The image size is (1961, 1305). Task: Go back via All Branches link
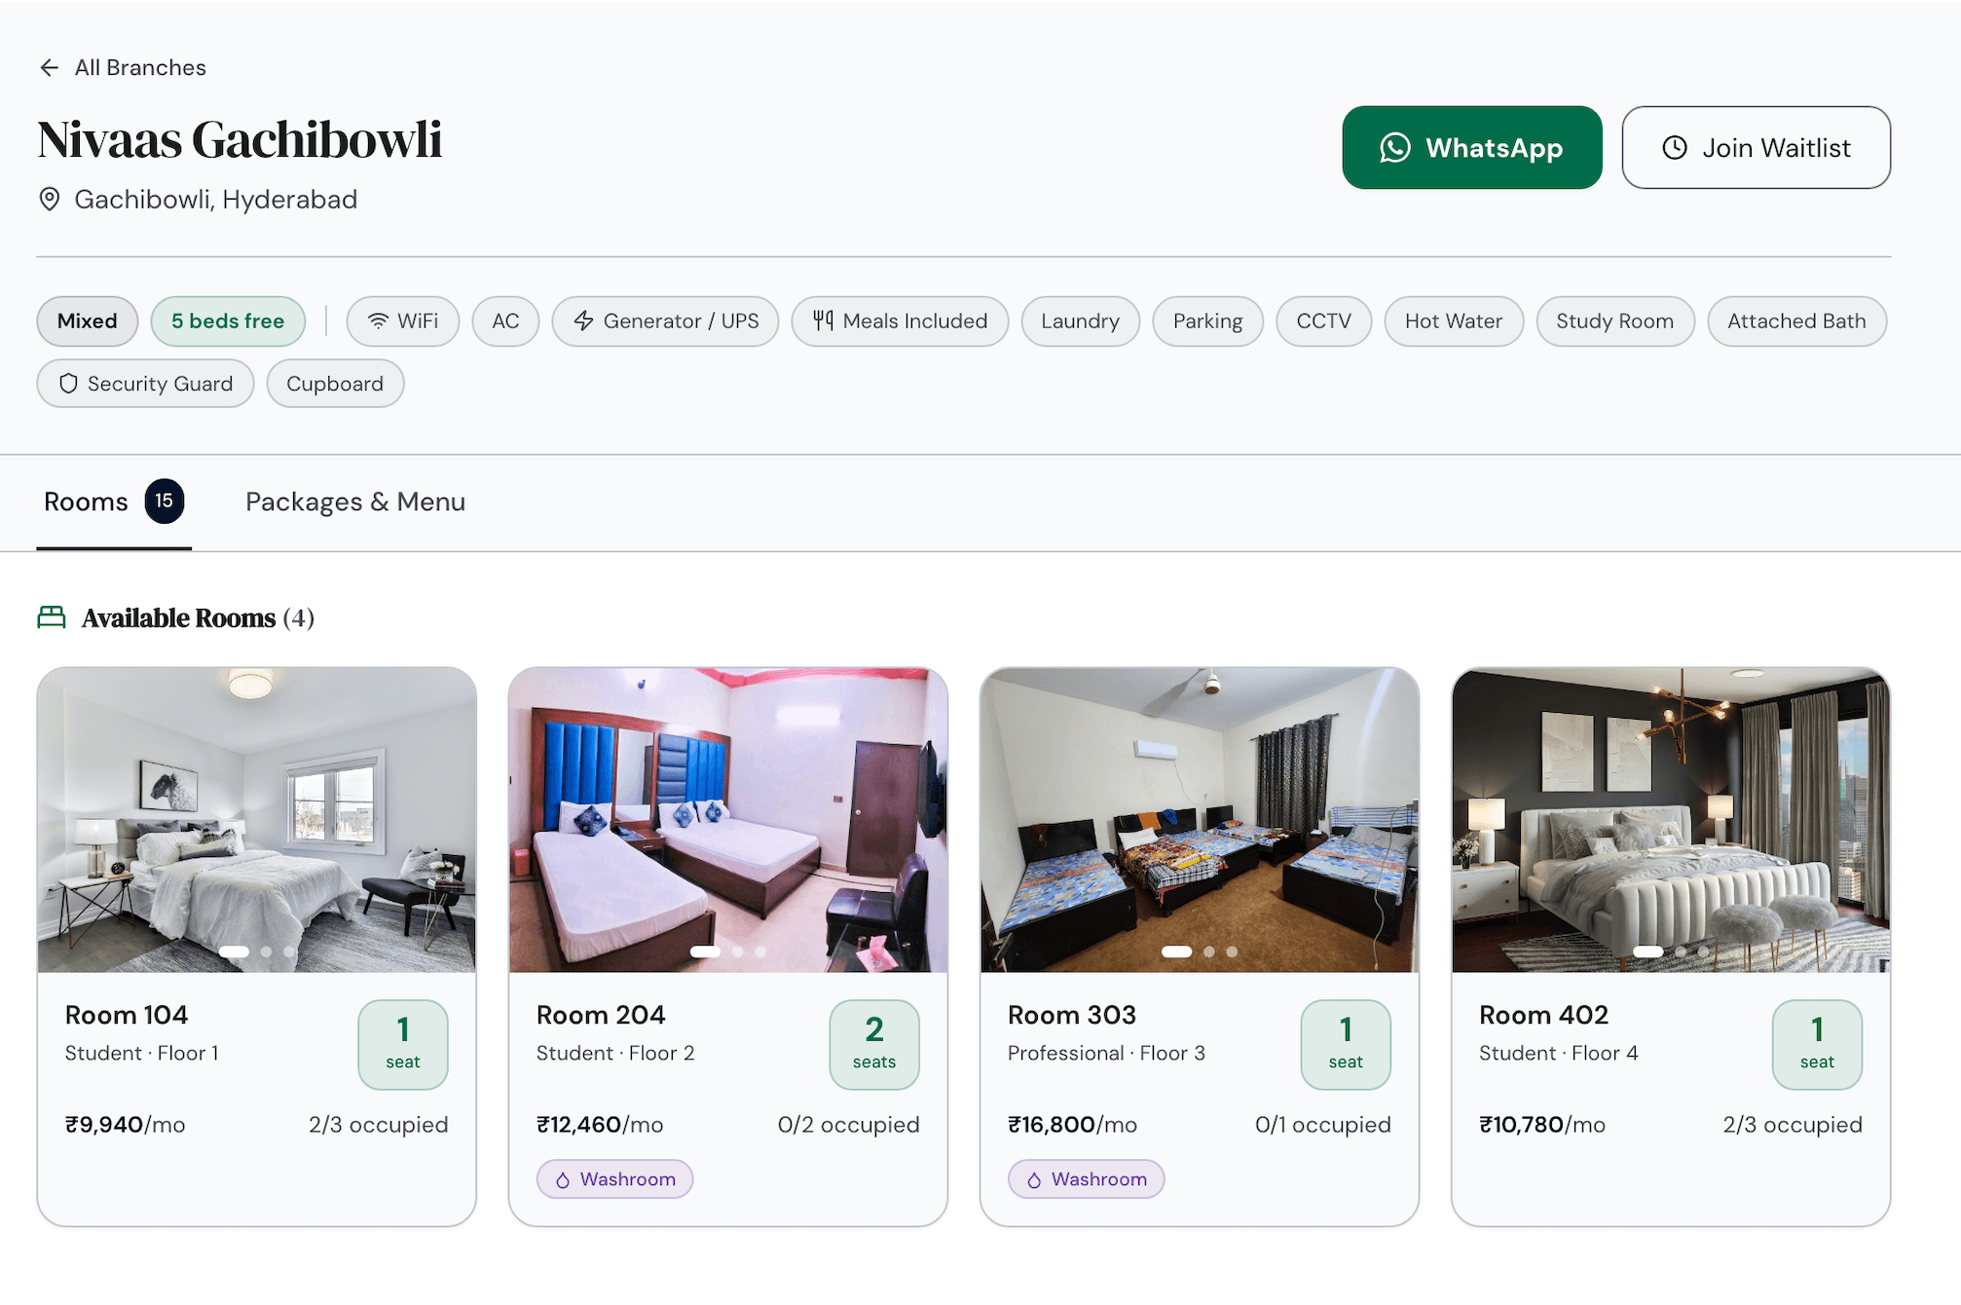(x=122, y=67)
